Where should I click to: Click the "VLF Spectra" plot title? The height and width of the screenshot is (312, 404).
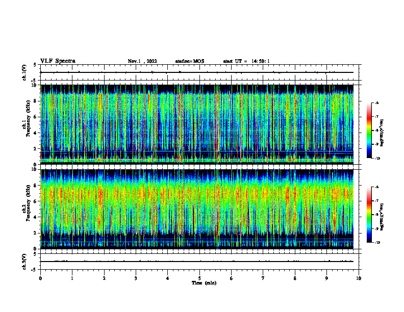(58, 61)
